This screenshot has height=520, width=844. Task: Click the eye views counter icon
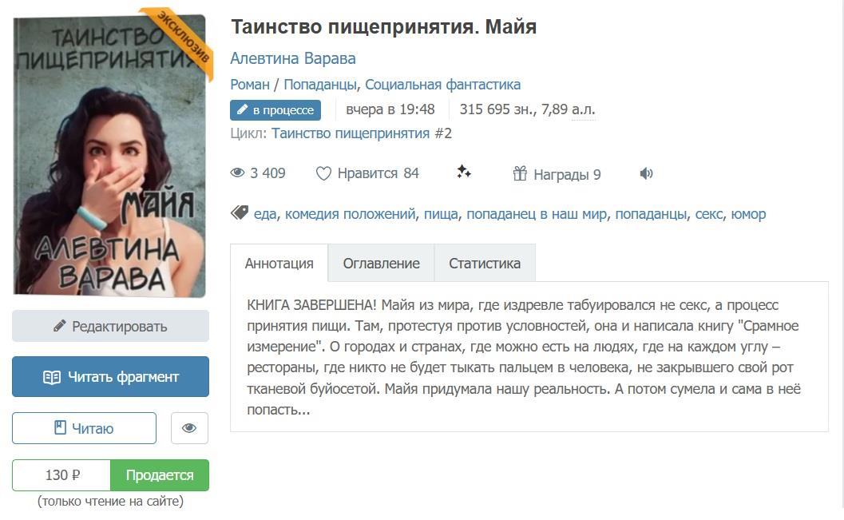[237, 173]
